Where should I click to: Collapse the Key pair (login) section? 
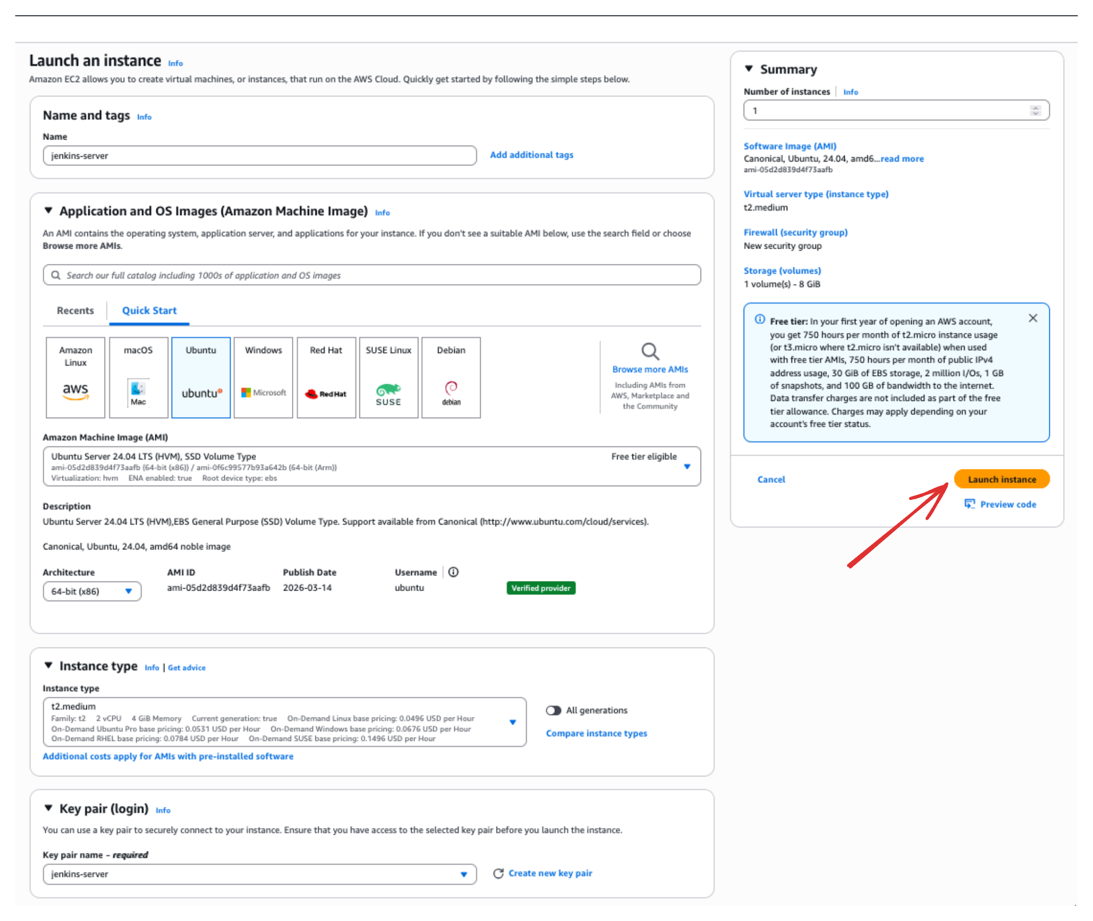(49, 809)
